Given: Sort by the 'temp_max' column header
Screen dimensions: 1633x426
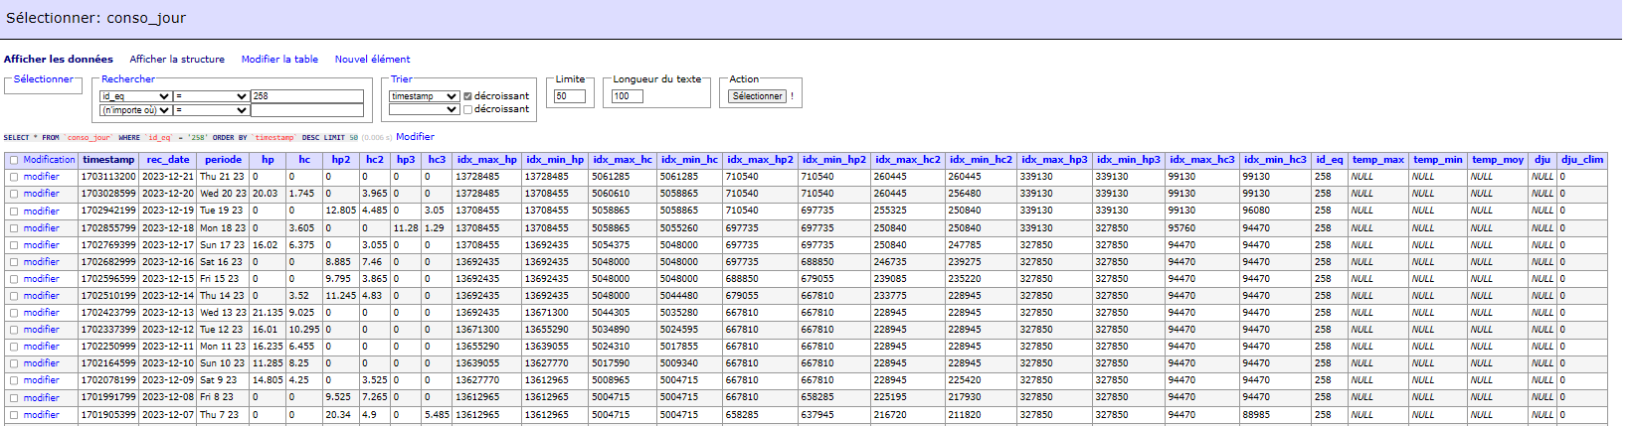Looking at the screenshot, I should (x=1378, y=160).
